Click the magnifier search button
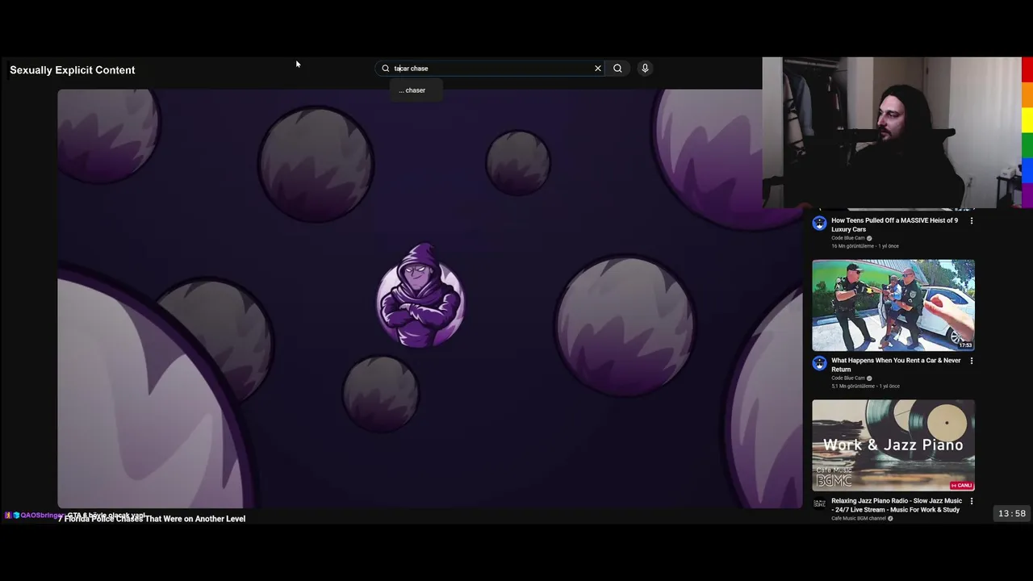The image size is (1033, 581). click(617, 69)
